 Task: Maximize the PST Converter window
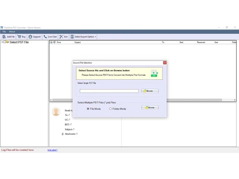pyautogui.click(x=227, y=27)
